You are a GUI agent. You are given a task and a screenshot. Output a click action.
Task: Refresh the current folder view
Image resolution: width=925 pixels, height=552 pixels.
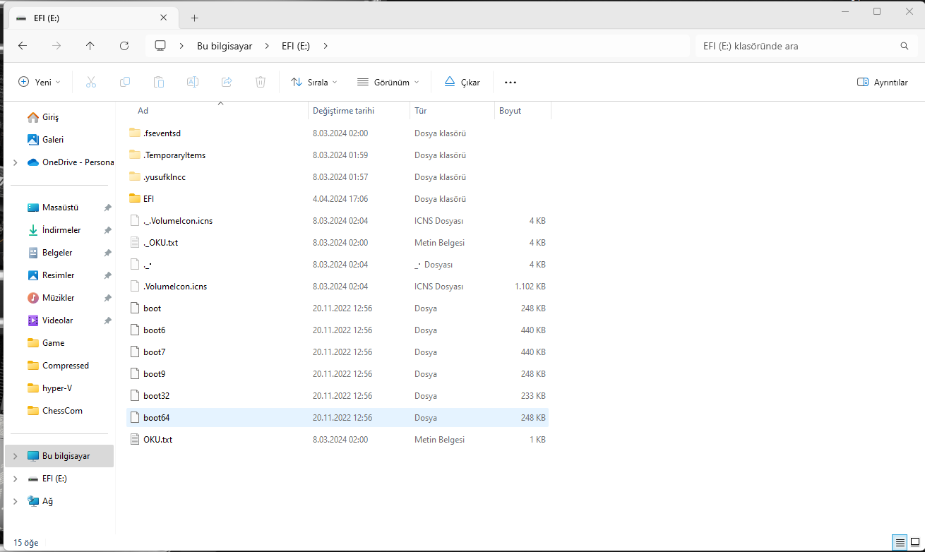pos(124,46)
